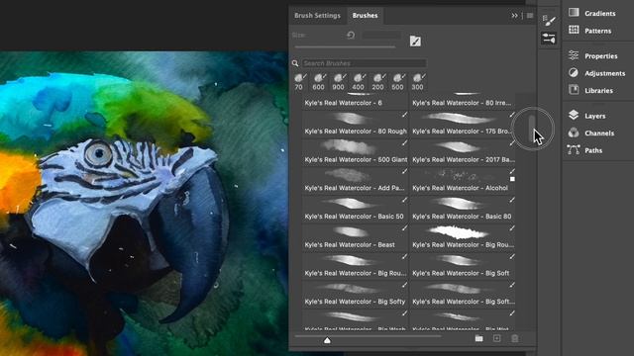The width and height of the screenshot is (634, 356).
Task: Click the Paths pen-node icon
Action: pyautogui.click(x=574, y=149)
